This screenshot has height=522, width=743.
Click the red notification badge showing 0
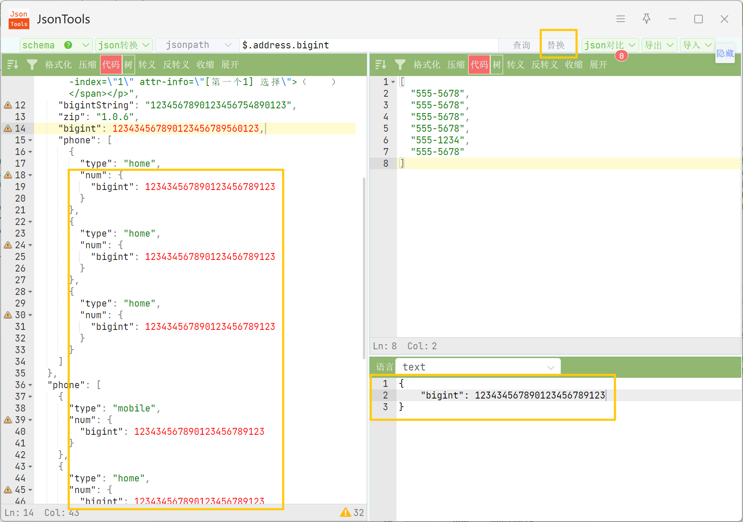[621, 56]
